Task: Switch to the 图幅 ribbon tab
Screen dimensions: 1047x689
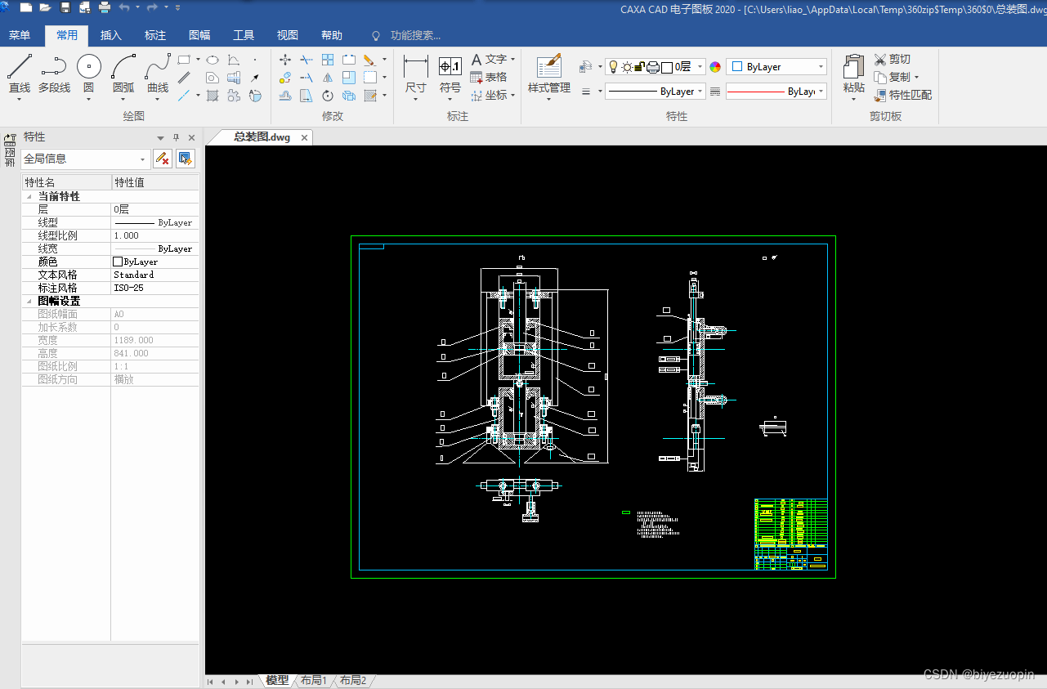Action: pos(199,35)
